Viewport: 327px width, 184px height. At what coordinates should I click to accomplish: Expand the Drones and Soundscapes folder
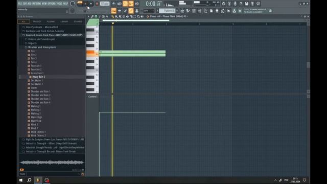(41, 39)
